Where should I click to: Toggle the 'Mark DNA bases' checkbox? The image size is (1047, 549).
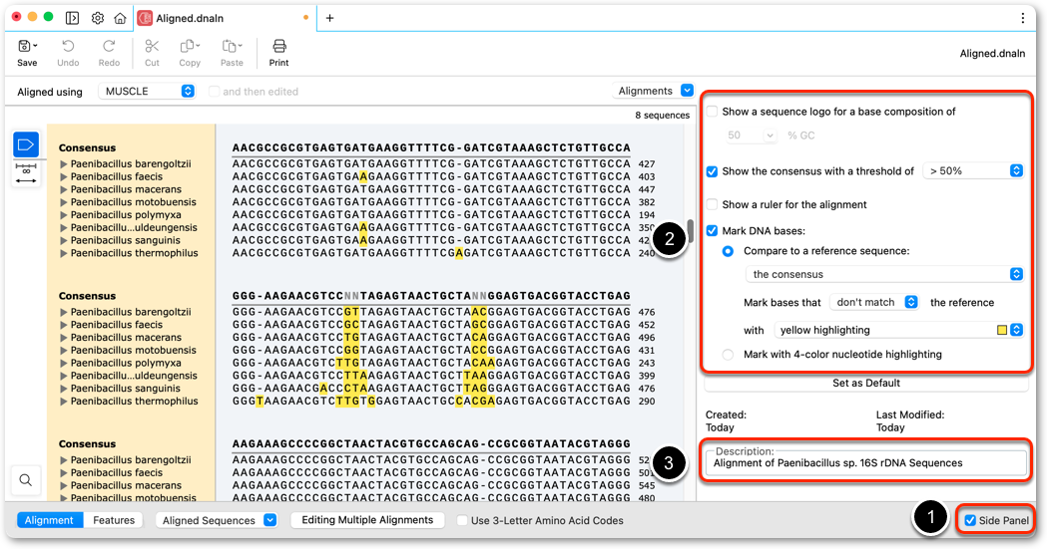tap(713, 230)
